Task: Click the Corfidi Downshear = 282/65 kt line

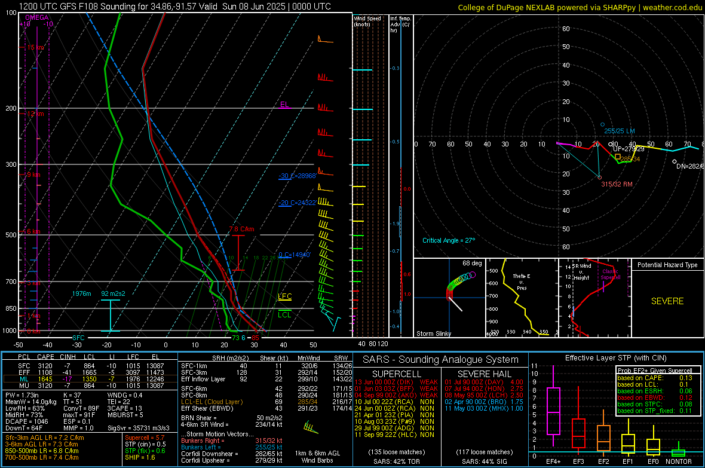Action: (x=232, y=454)
